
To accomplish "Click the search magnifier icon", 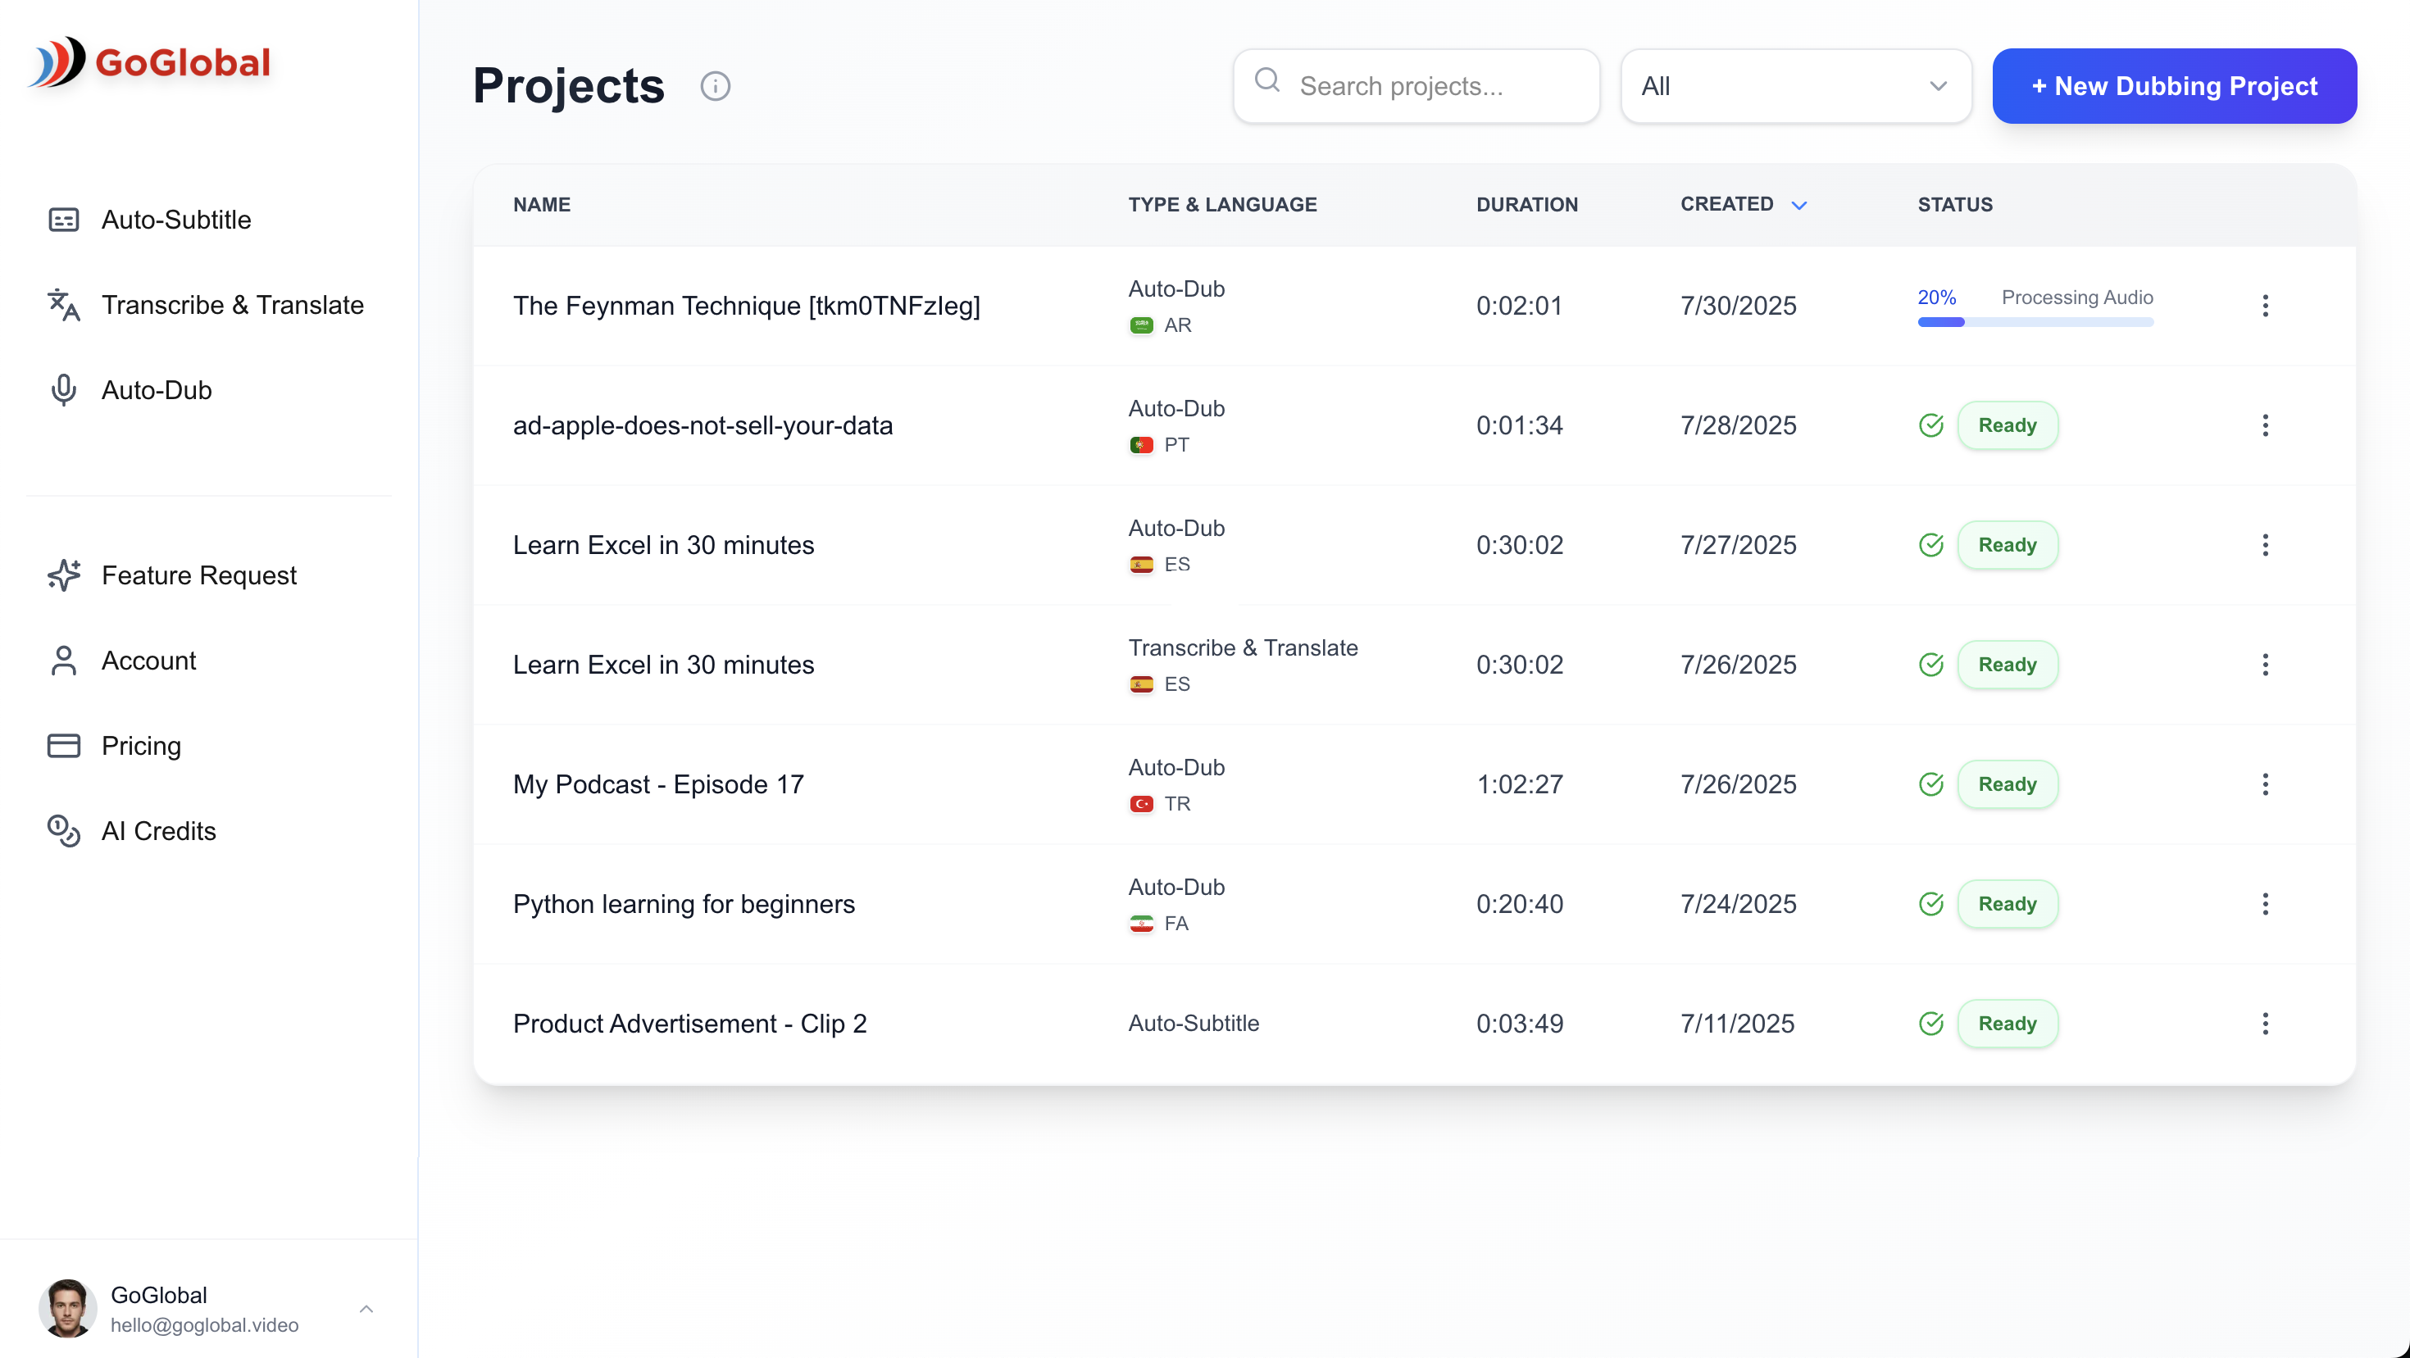I will [1267, 81].
